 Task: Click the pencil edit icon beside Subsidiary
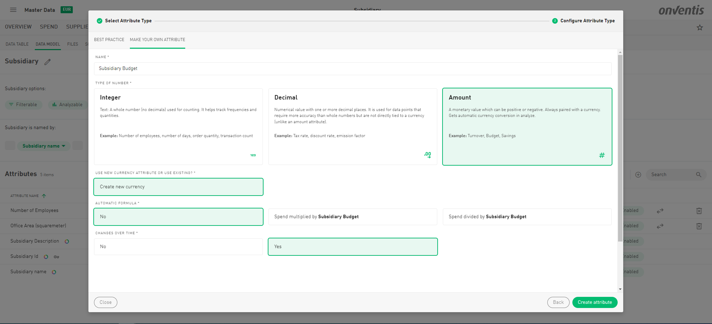pos(48,62)
